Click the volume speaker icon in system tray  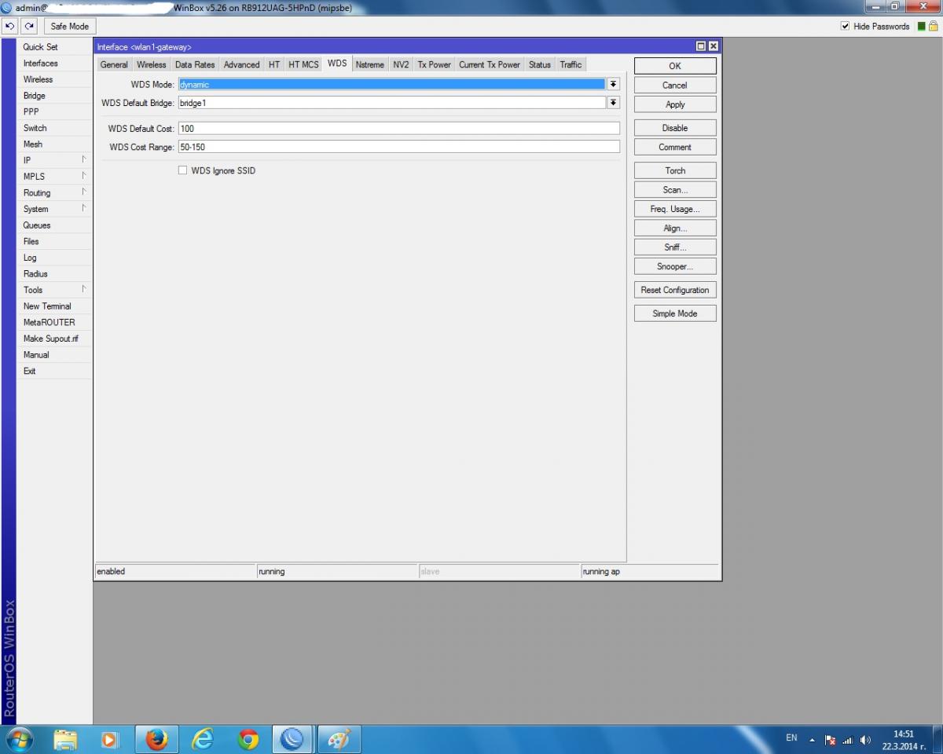[x=865, y=740]
